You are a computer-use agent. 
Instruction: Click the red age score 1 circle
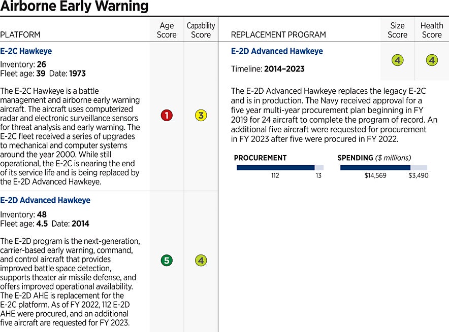(167, 116)
